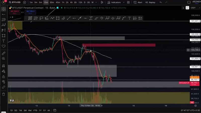This screenshot has height=113, width=201.
Task: Switch to the 4h timeframe
Action: tap(71, 2)
